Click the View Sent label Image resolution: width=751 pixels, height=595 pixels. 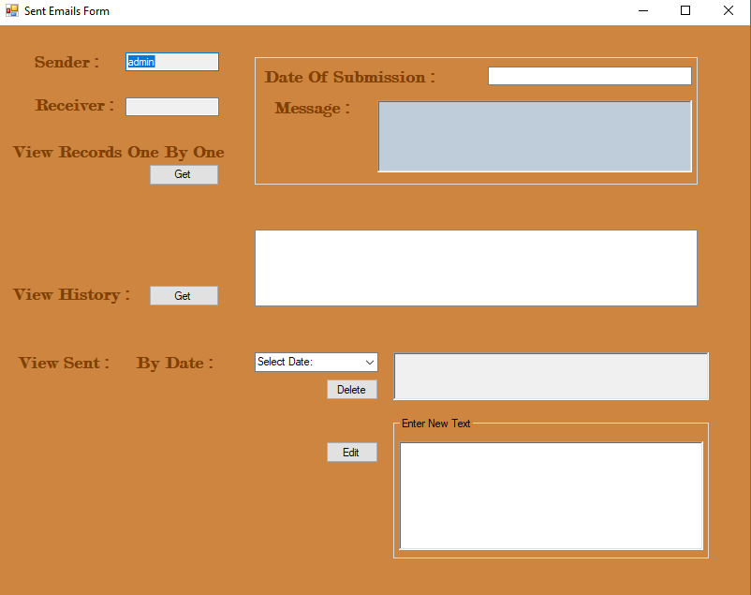pos(65,363)
